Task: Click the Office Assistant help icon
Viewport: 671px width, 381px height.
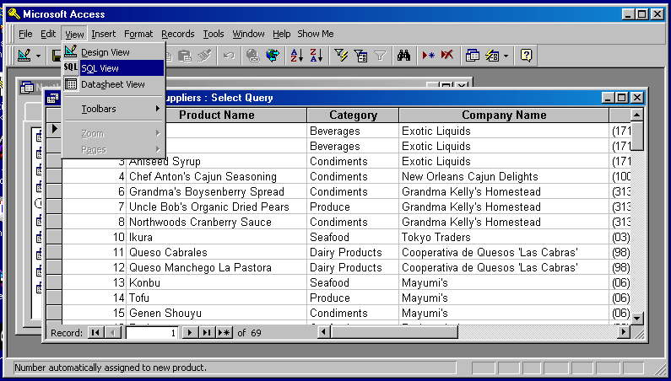Action: coord(526,56)
